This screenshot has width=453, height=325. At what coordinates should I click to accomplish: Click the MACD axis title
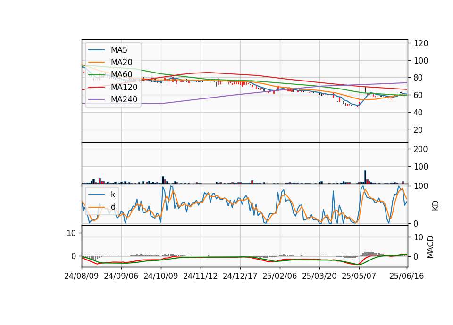coord(430,247)
